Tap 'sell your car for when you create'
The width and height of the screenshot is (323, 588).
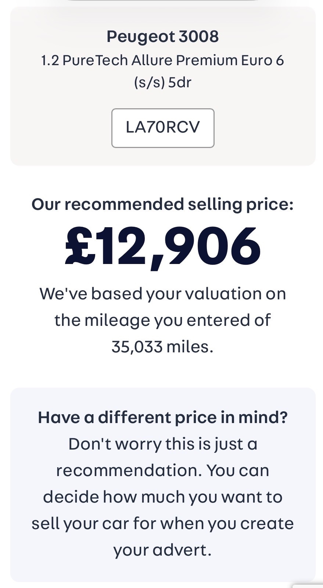pos(162,524)
